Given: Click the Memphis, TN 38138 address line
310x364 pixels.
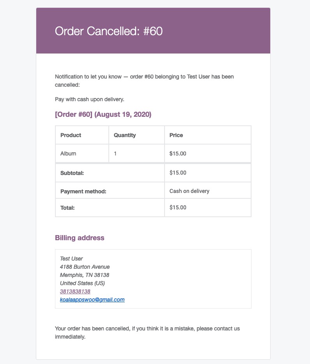Looking at the screenshot, I should (85, 275).
